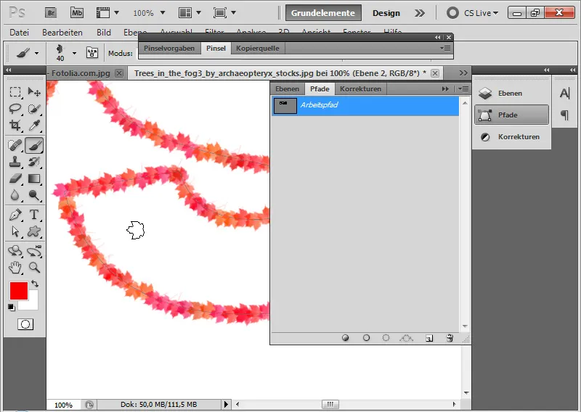Select the Arbeitspfad path row
The height and width of the screenshot is (412, 581).
pyautogui.click(x=365, y=105)
